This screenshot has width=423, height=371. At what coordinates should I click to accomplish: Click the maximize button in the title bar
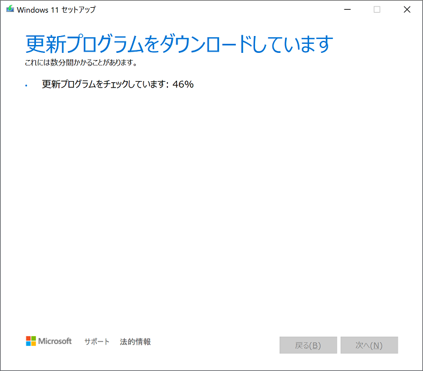tap(377, 10)
